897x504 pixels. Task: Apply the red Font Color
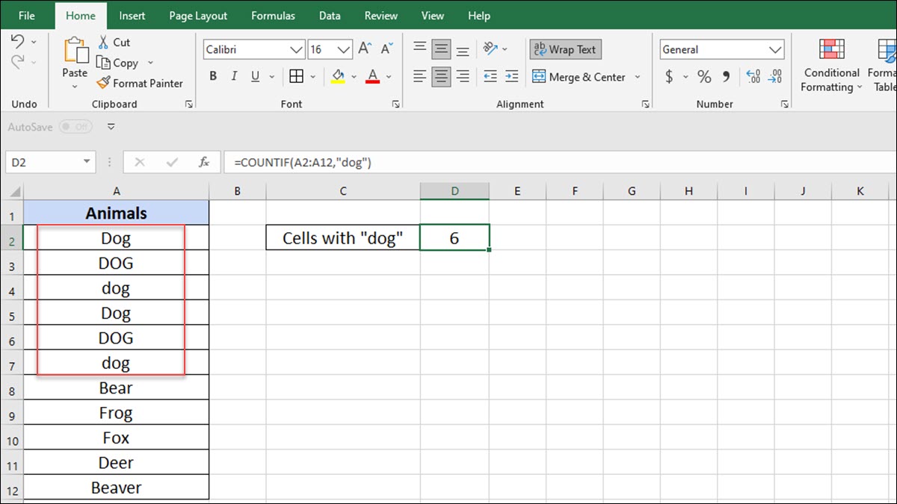click(372, 76)
